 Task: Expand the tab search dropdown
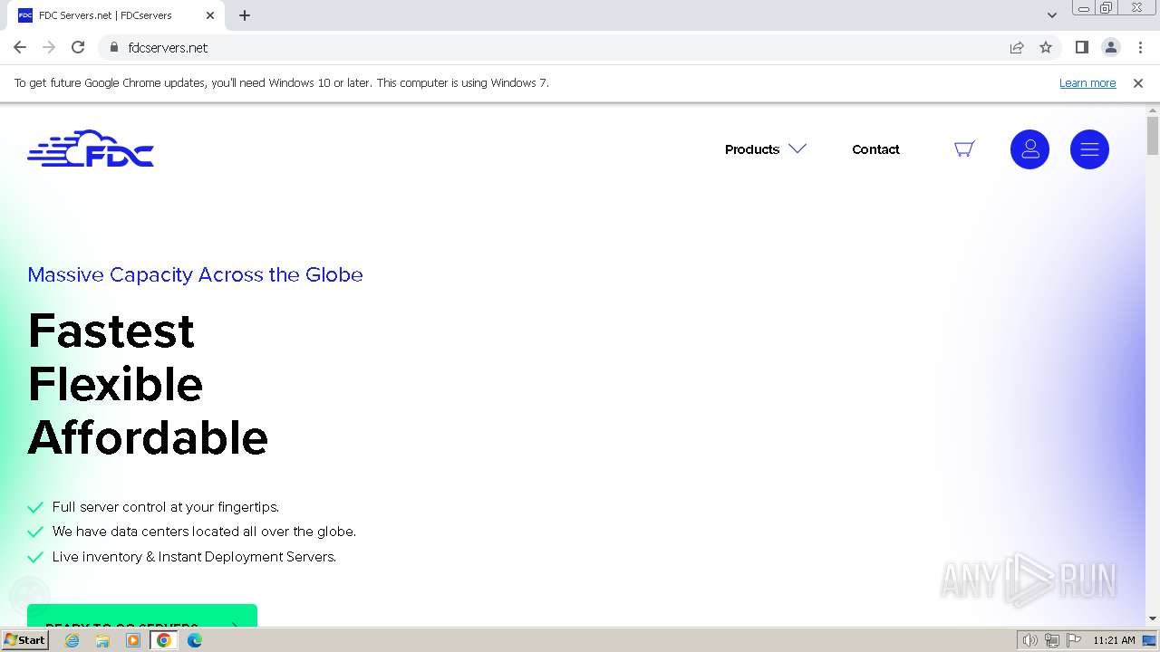(x=1051, y=15)
